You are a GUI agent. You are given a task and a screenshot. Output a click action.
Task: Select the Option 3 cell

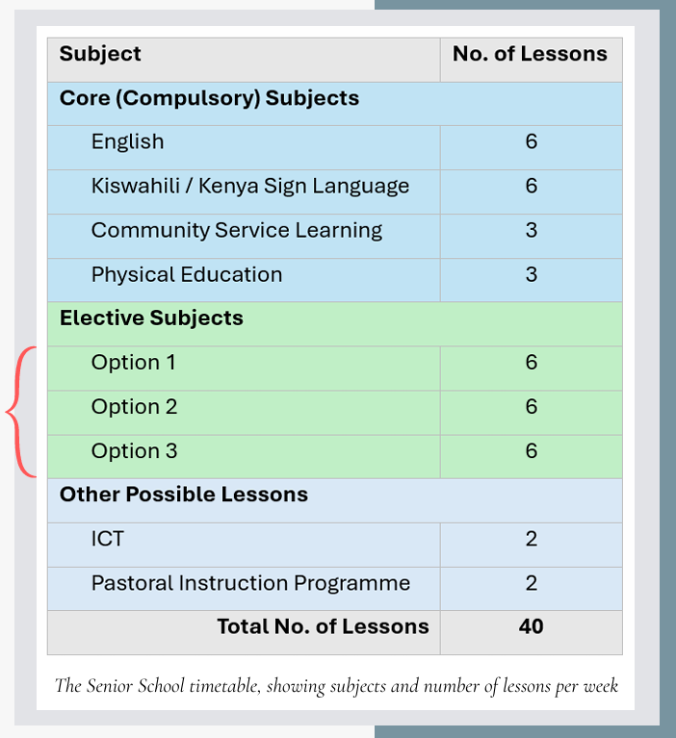coord(134,451)
